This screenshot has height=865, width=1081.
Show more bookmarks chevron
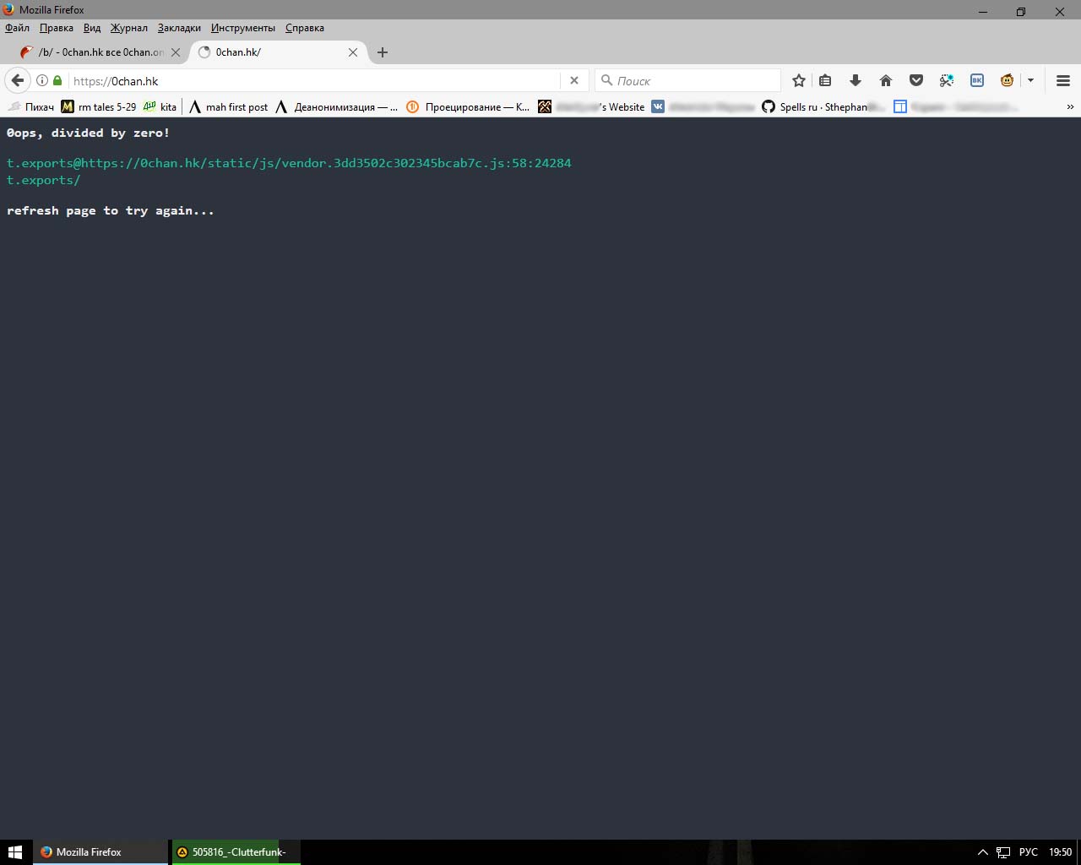point(1070,107)
